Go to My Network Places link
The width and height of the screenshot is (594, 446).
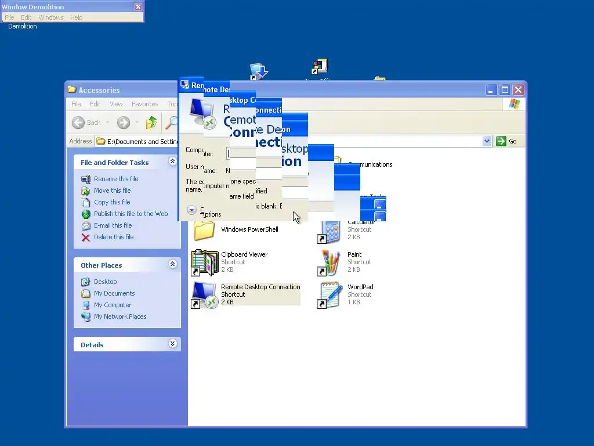[x=120, y=316]
